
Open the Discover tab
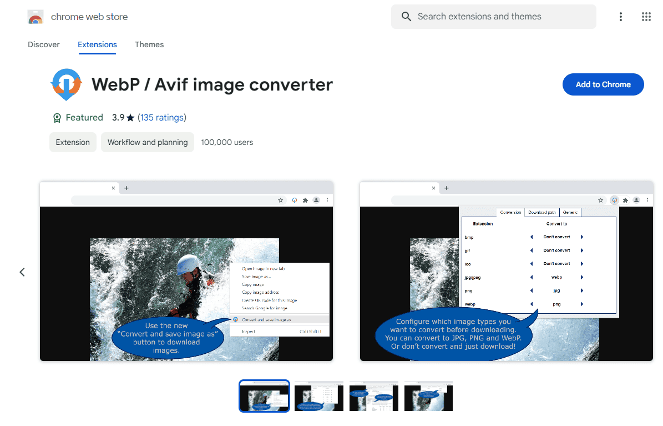coord(43,44)
